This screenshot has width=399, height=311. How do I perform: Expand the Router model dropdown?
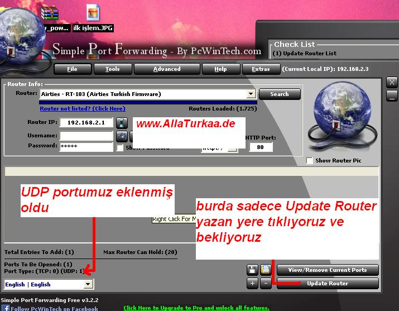(251, 94)
